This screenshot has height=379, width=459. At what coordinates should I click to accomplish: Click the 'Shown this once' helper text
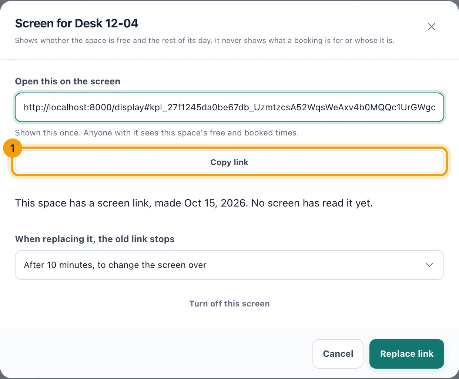click(157, 133)
